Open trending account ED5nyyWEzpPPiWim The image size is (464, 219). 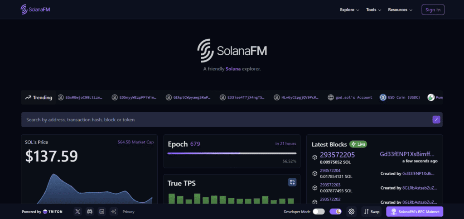[x=134, y=97]
